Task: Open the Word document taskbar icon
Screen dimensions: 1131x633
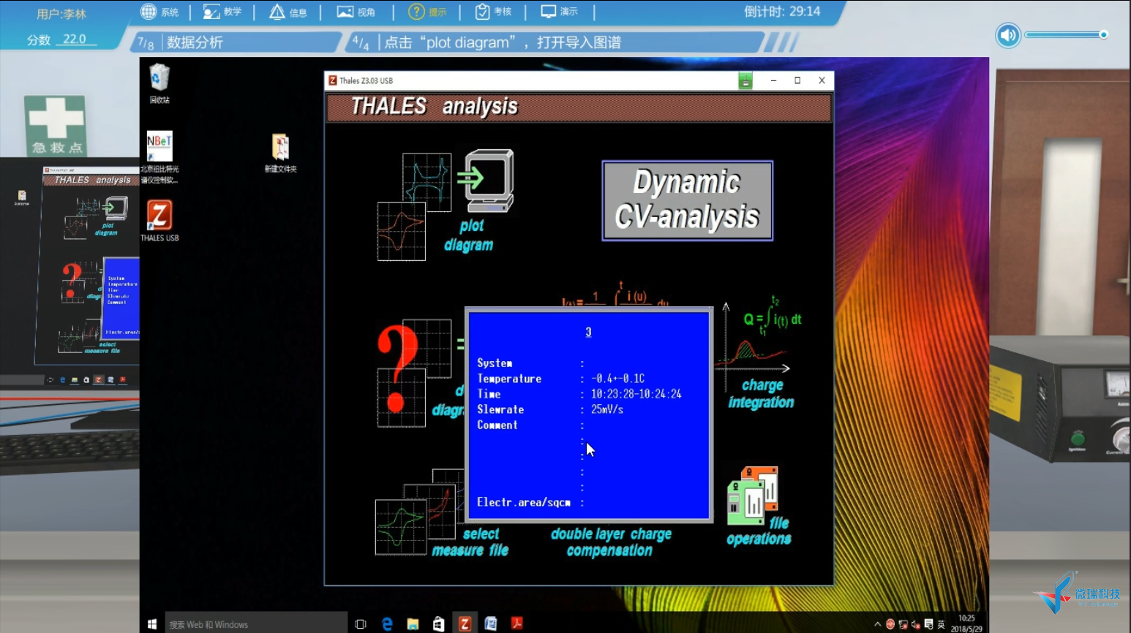Action: 491,624
